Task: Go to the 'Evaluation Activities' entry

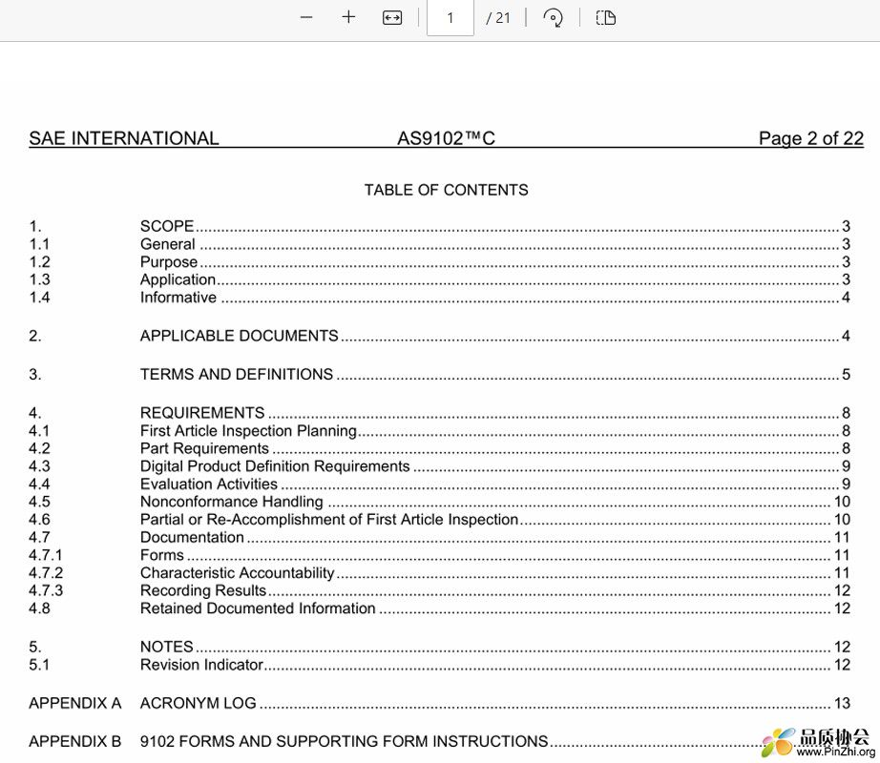Action: [x=439, y=484]
